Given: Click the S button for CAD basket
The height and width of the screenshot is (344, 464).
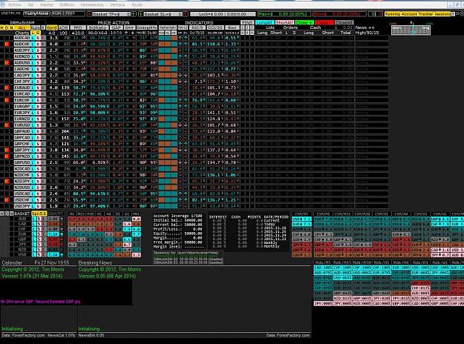Looking at the screenshot, I should (x=39, y=224).
